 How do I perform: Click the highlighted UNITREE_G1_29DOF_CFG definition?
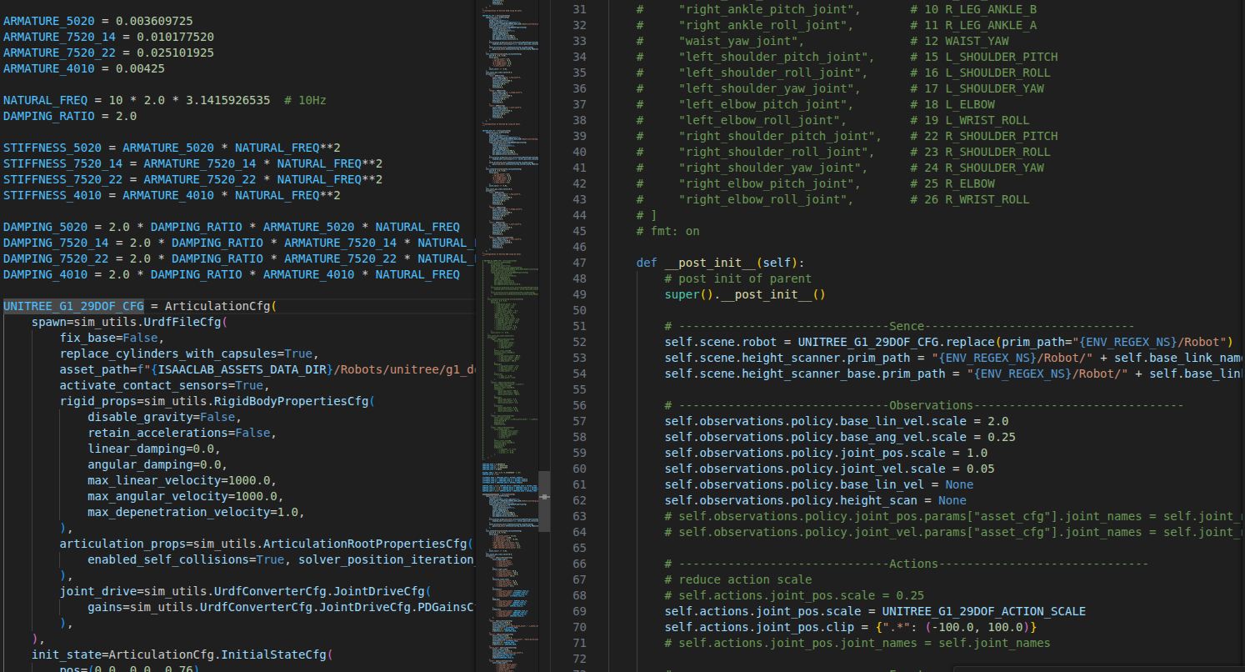[x=73, y=306]
